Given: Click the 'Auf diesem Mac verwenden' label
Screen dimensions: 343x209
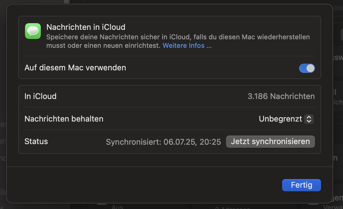Looking at the screenshot, I should point(75,68).
